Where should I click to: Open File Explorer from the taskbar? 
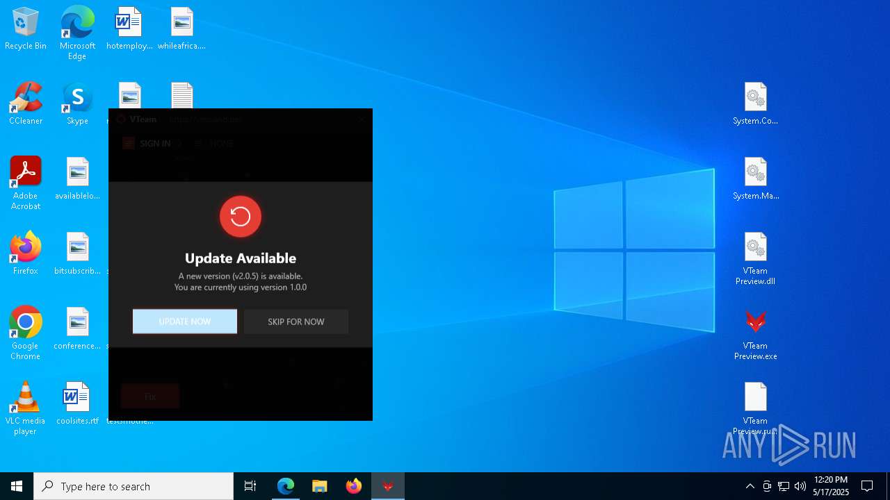pos(320,486)
